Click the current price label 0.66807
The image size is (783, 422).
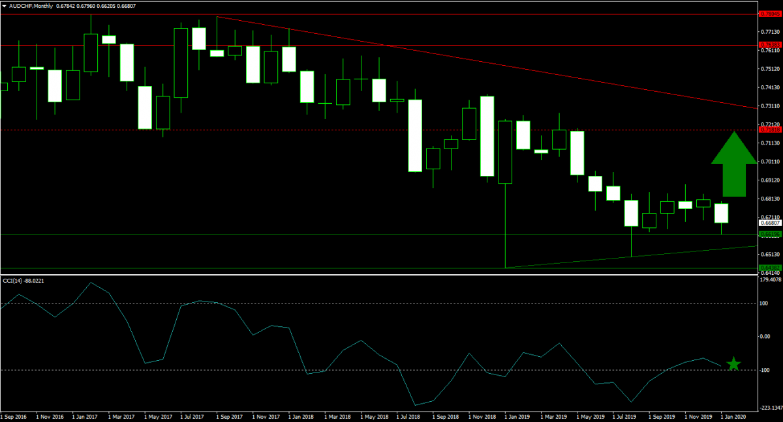[769, 223]
